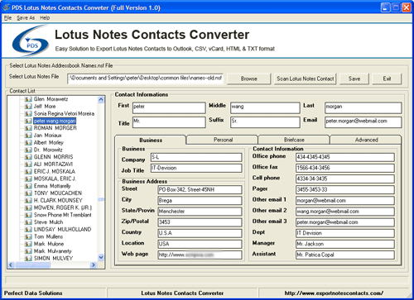The image size is (414, 300).
Task: Switch to the Briefcase tab
Action: coord(294,140)
